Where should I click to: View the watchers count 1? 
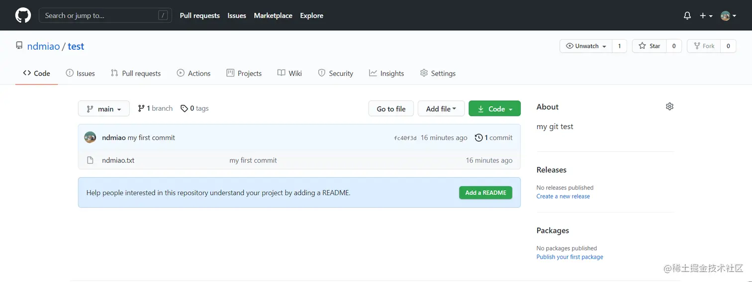619,46
